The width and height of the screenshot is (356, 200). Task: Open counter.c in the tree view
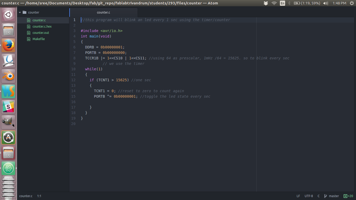[x=39, y=20]
